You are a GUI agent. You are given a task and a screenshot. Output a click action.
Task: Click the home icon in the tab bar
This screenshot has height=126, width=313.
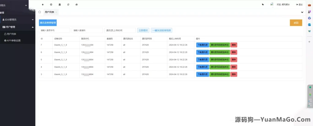click(x=40, y=12)
